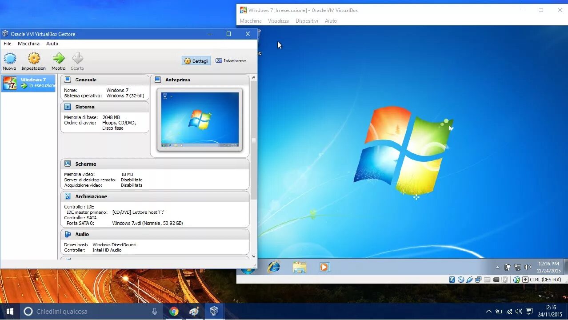Click 'Windows DirectSound' host driver value
568x320 pixels.
pyautogui.click(x=114, y=245)
